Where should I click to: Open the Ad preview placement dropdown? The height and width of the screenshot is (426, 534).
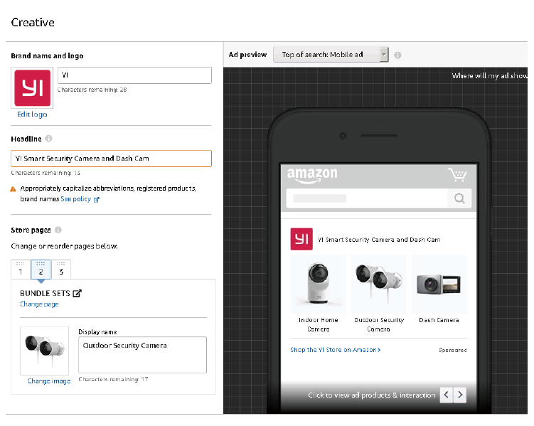coord(331,55)
